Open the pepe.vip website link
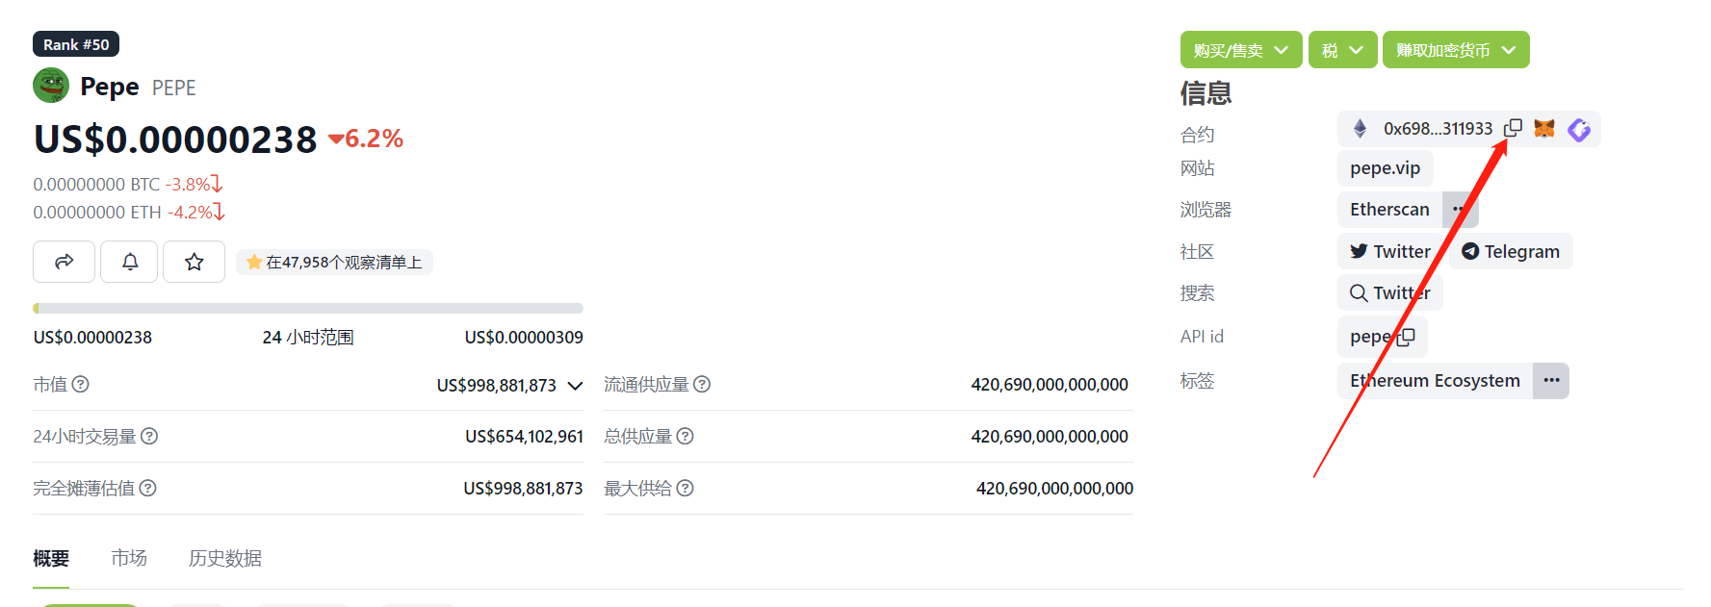 pos(1385,168)
